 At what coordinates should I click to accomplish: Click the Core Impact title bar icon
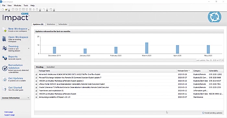click(x=1, y=2)
